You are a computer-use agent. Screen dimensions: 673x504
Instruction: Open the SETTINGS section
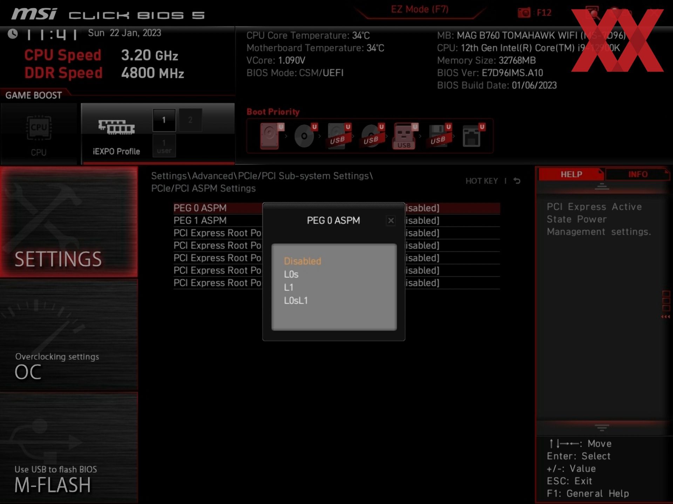click(69, 222)
